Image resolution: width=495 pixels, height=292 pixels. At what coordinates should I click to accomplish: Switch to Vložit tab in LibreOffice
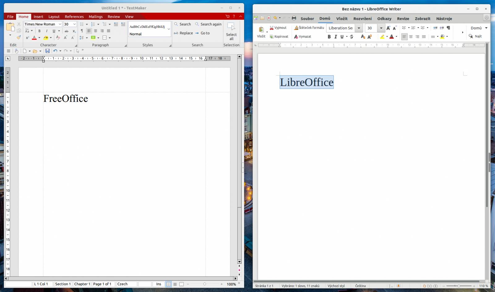342,19
